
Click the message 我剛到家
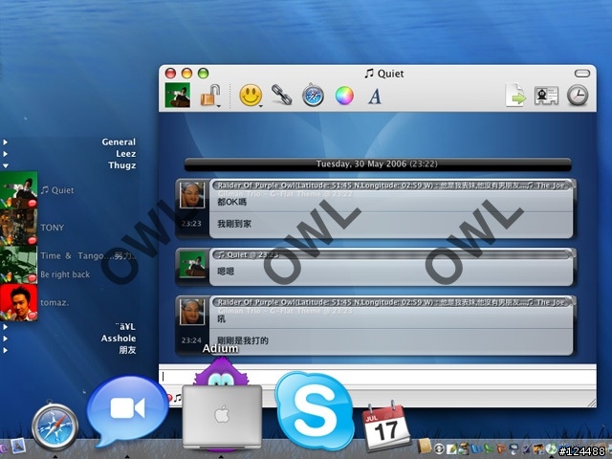(234, 224)
